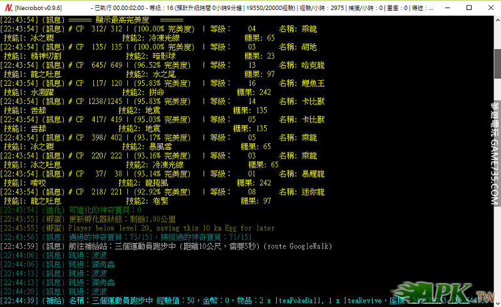The width and height of the screenshot is (501, 307).
Task: Click the '技能2: 拼命' text
Action: [x=143, y=93]
